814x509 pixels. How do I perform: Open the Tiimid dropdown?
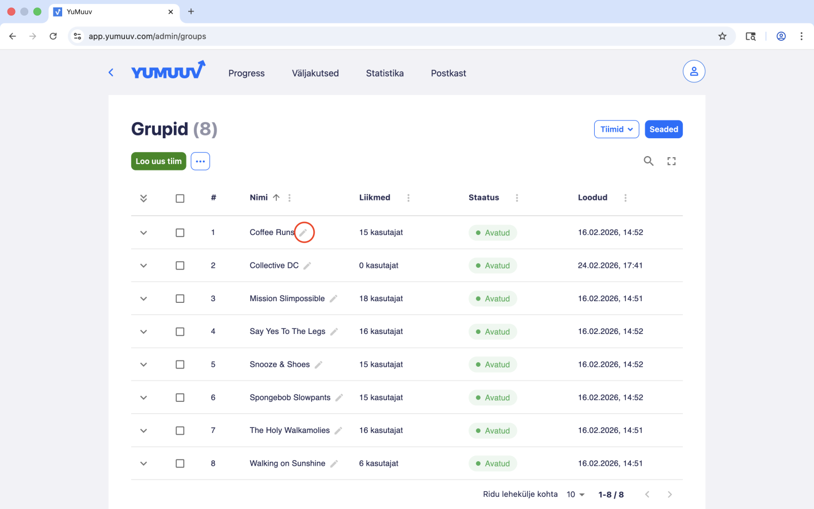(616, 130)
